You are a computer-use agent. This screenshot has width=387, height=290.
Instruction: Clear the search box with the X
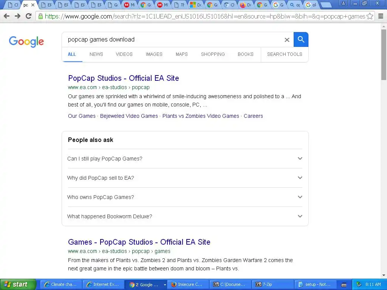[x=287, y=40]
